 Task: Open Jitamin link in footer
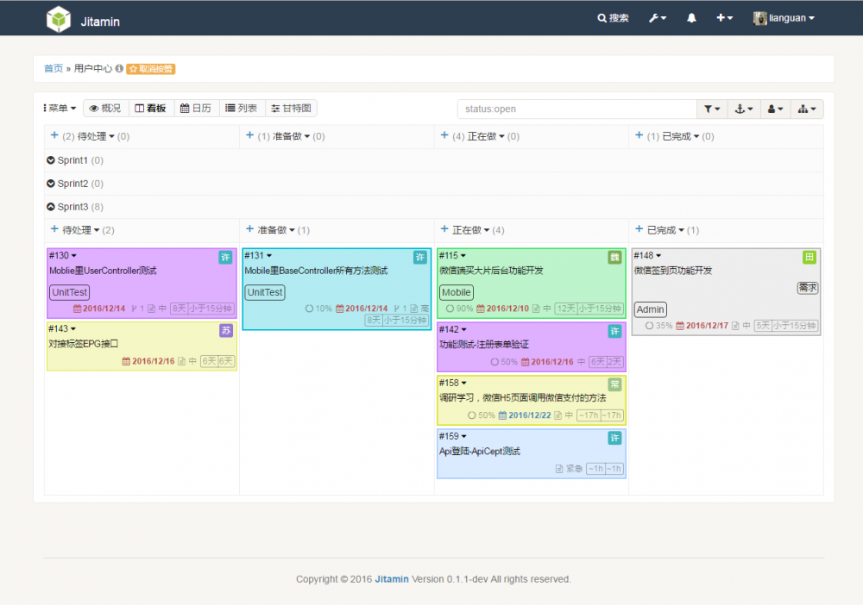point(392,579)
